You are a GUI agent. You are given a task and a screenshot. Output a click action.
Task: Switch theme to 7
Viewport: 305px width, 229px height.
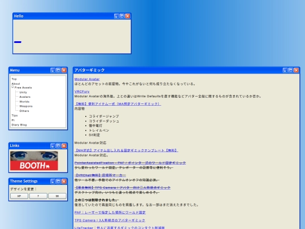38,196
